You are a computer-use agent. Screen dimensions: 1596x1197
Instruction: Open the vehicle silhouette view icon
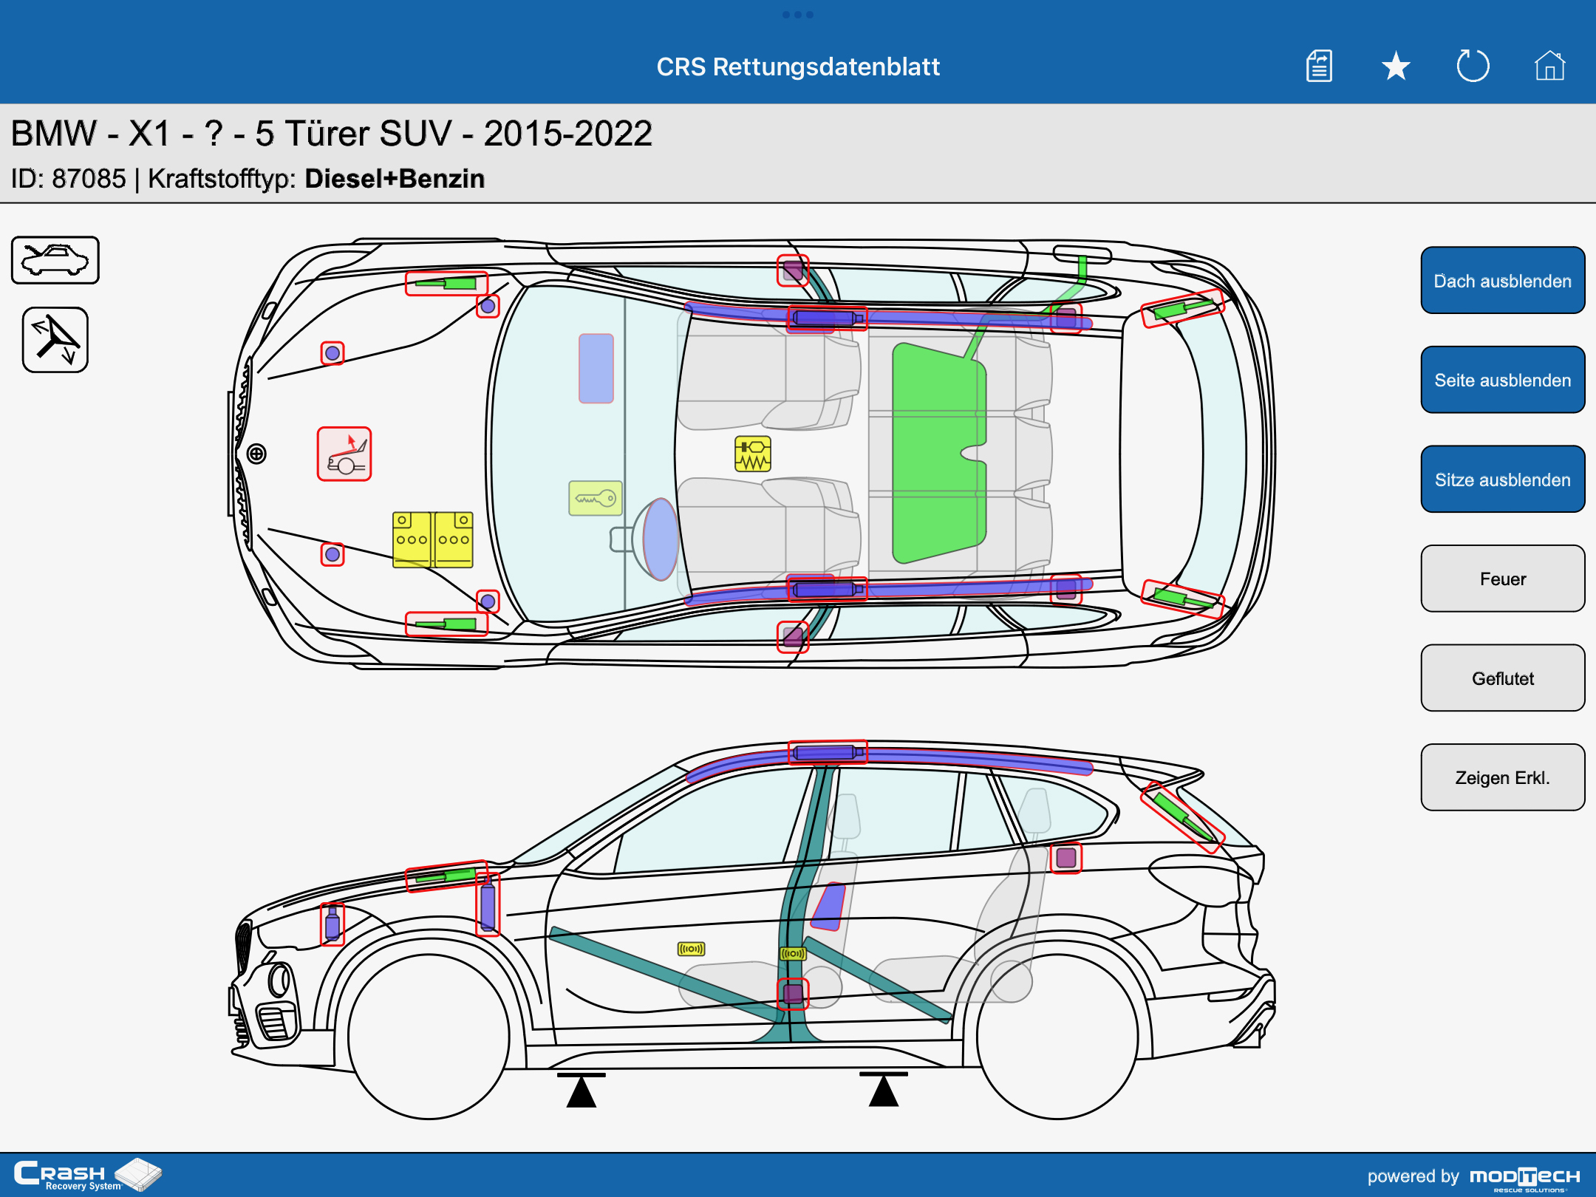55,260
